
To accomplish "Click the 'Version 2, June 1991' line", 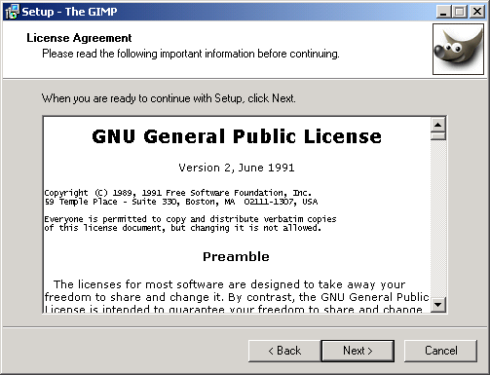I will pos(237,168).
